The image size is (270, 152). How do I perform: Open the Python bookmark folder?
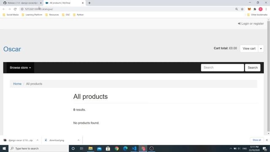pyautogui.click(x=78, y=15)
